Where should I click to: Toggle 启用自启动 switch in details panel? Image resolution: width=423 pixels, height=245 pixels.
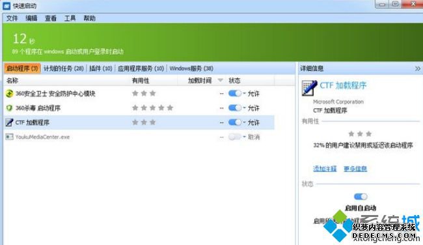point(361,197)
